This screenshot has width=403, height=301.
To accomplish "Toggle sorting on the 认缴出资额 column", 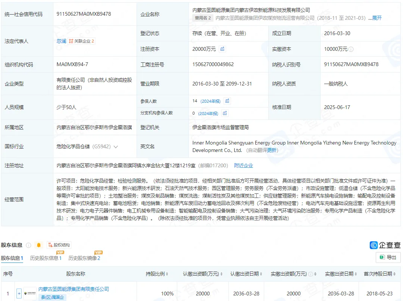I will pyautogui.click(x=222, y=274).
